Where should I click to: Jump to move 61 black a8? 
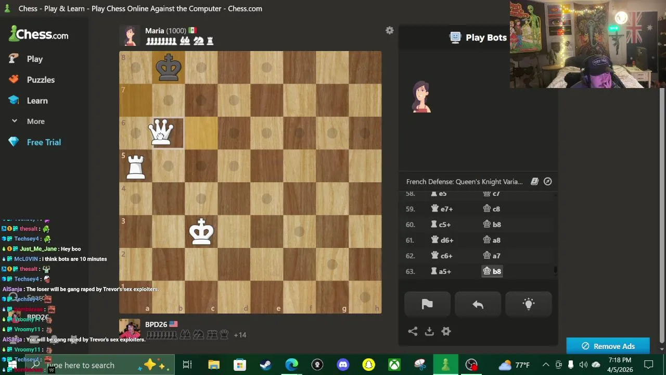point(492,240)
